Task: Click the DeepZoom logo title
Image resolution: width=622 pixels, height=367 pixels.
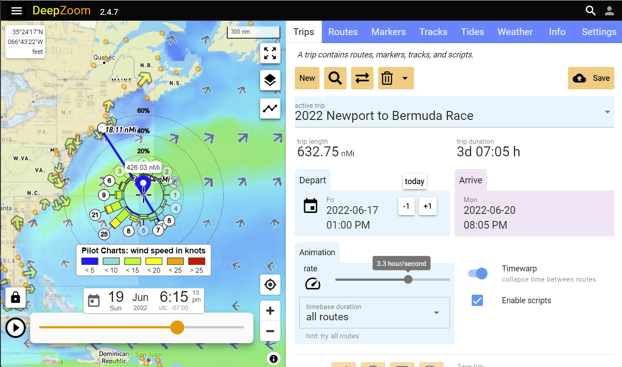Action: [62, 11]
